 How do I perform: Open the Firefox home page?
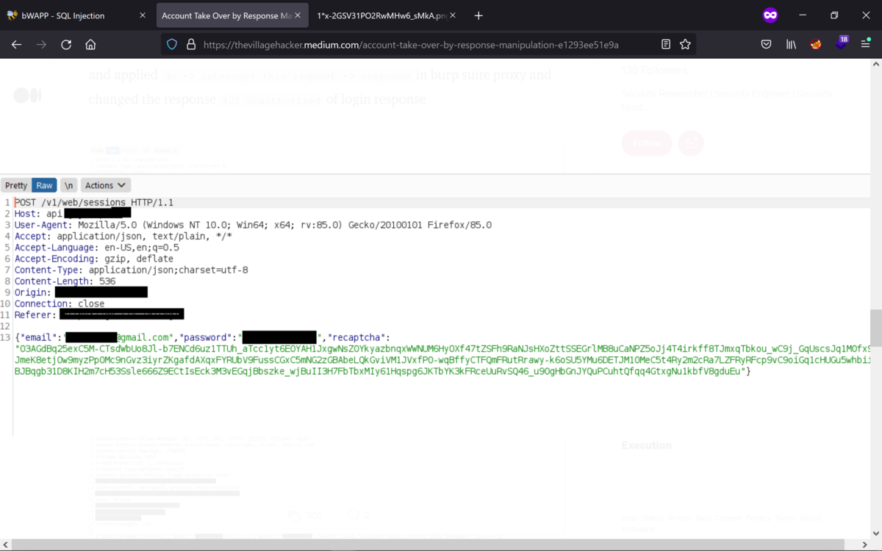coord(90,45)
